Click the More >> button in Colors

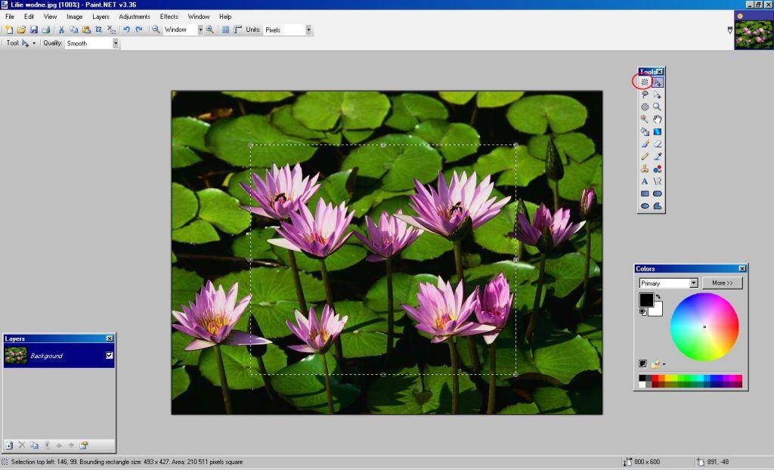coord(722,283)
